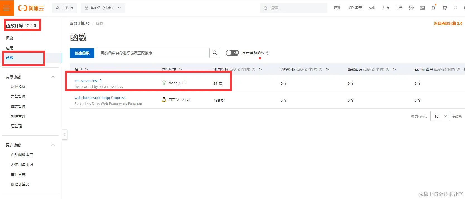Click help icon next to 流控次数 header
This screenshot has height=199, width=465.
pos(321,69)
